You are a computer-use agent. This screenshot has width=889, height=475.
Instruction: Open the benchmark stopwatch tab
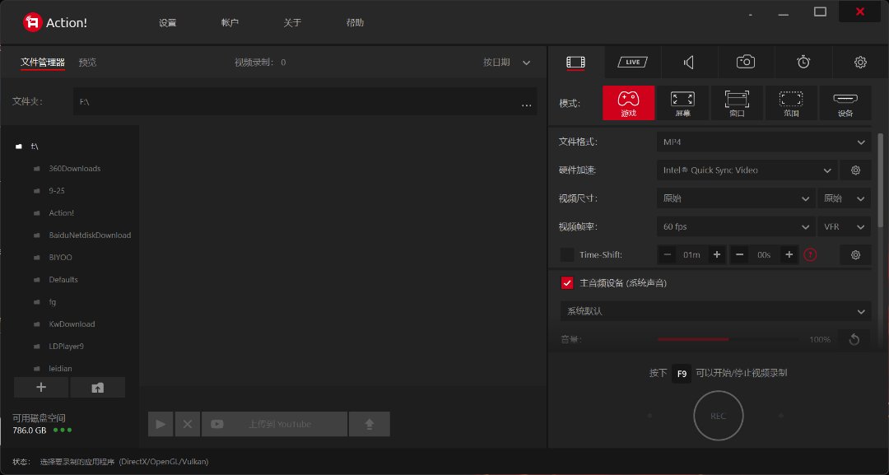pos(803,62)
